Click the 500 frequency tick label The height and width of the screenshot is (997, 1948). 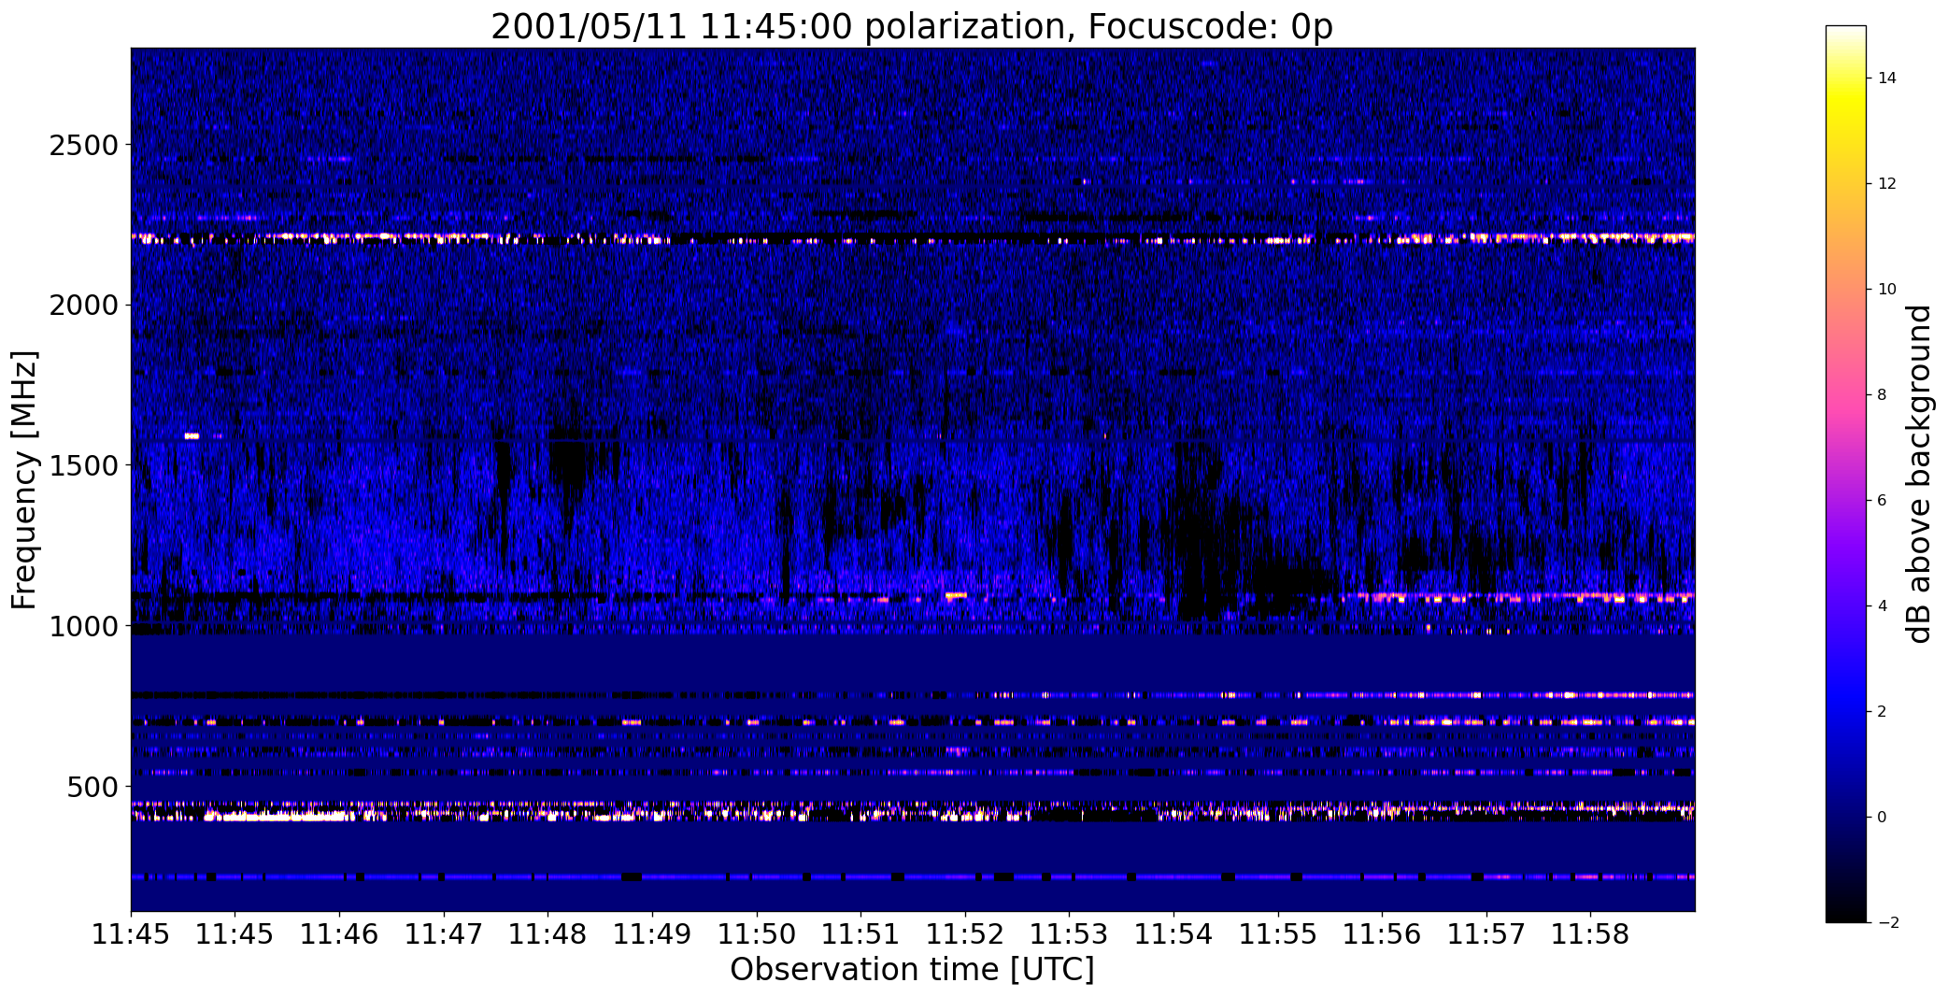(92, 787)
